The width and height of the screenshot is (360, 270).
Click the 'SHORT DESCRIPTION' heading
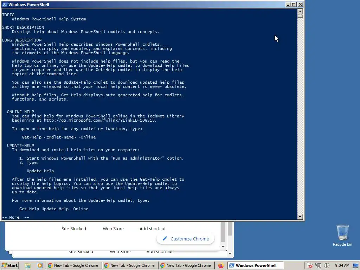point(23,27)
